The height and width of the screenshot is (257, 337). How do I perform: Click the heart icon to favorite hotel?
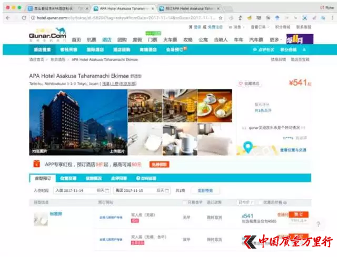click(241, 84)
